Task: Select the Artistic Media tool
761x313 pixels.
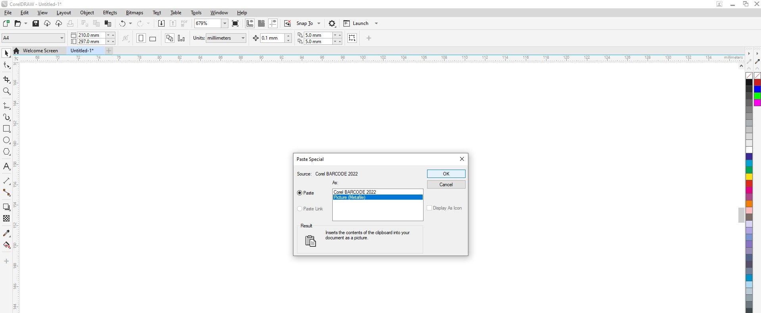Action: pyautogui.click(x=6, y=117)
